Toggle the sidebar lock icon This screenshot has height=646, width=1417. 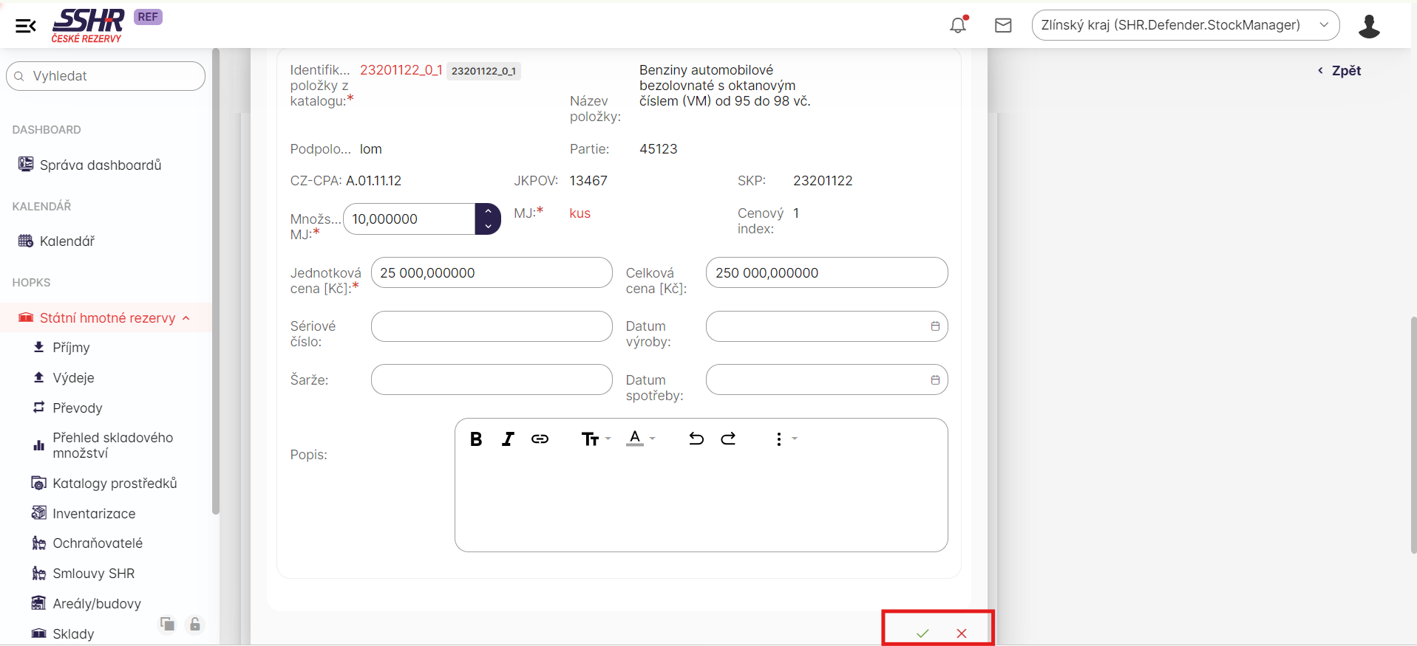pyautogui.click(x=195, y=625)
